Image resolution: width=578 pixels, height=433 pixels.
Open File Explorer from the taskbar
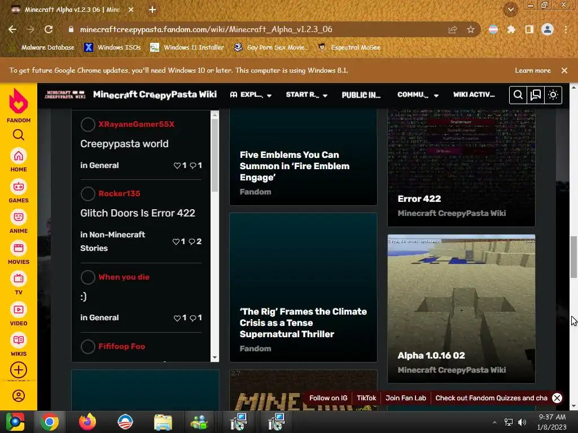(x=163, y=422)
